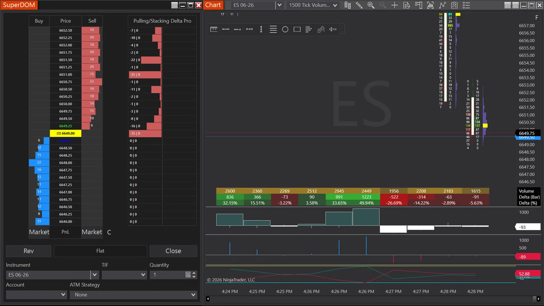Select the wavy channel drawing tool
This screenshot has width=544, height=306.
(x=321, y=29)
